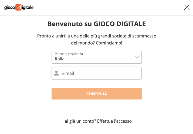Click the orange "d" logo badge
Image resolution: width=193 pixels, height=134 pixels.
pos(19,8)
